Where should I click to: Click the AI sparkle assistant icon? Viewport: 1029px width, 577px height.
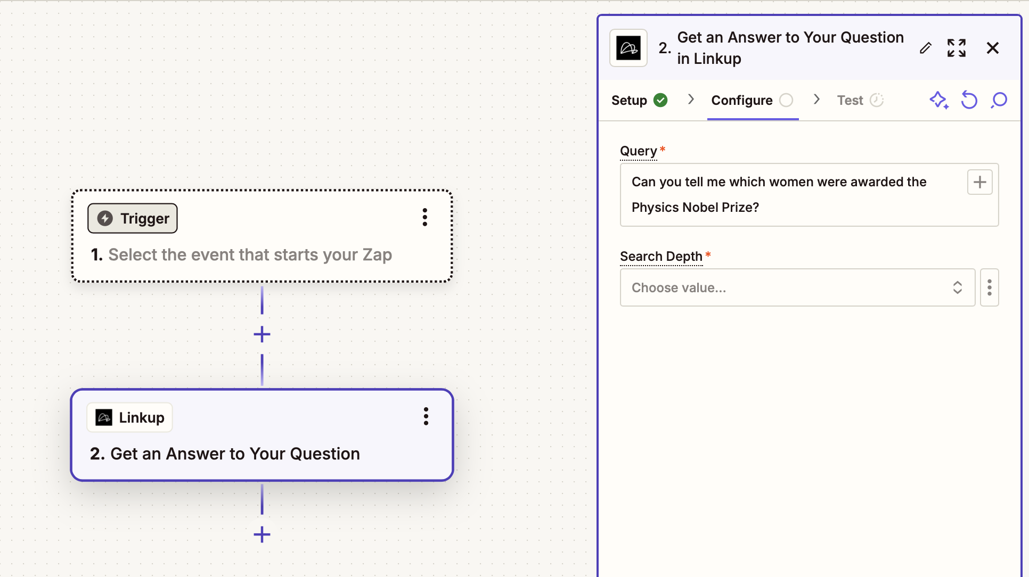click(x=938, y=100)
